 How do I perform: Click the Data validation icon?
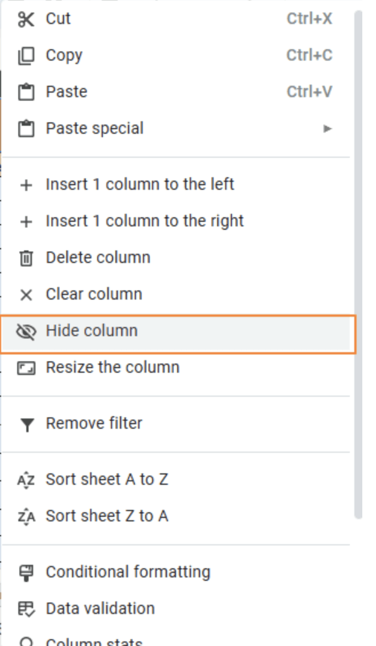coord(26,609)
